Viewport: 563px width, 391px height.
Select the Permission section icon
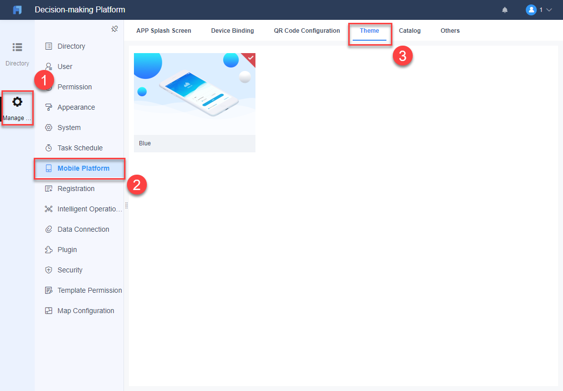(49, 86)
